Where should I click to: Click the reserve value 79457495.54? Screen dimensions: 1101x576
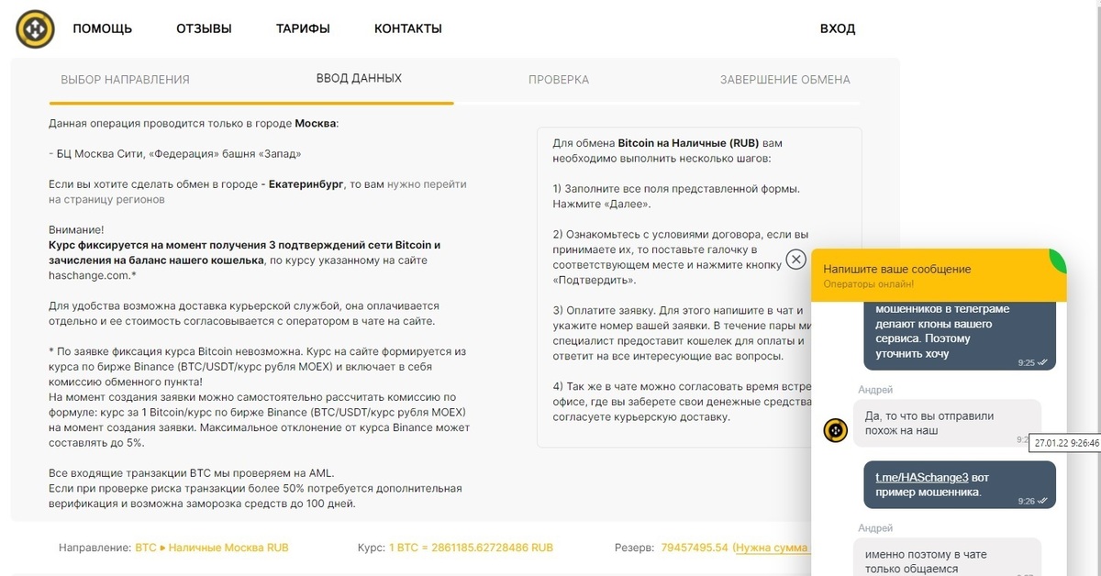coord(695,548)
